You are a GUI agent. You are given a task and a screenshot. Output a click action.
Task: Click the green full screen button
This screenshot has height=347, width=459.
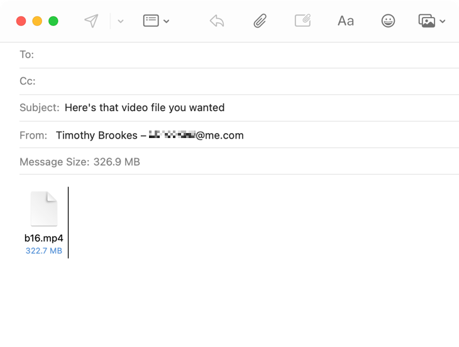coord(53,21)
